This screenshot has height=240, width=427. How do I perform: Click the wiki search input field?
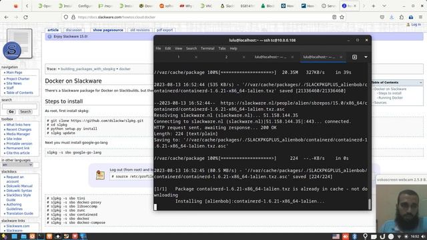19,106
